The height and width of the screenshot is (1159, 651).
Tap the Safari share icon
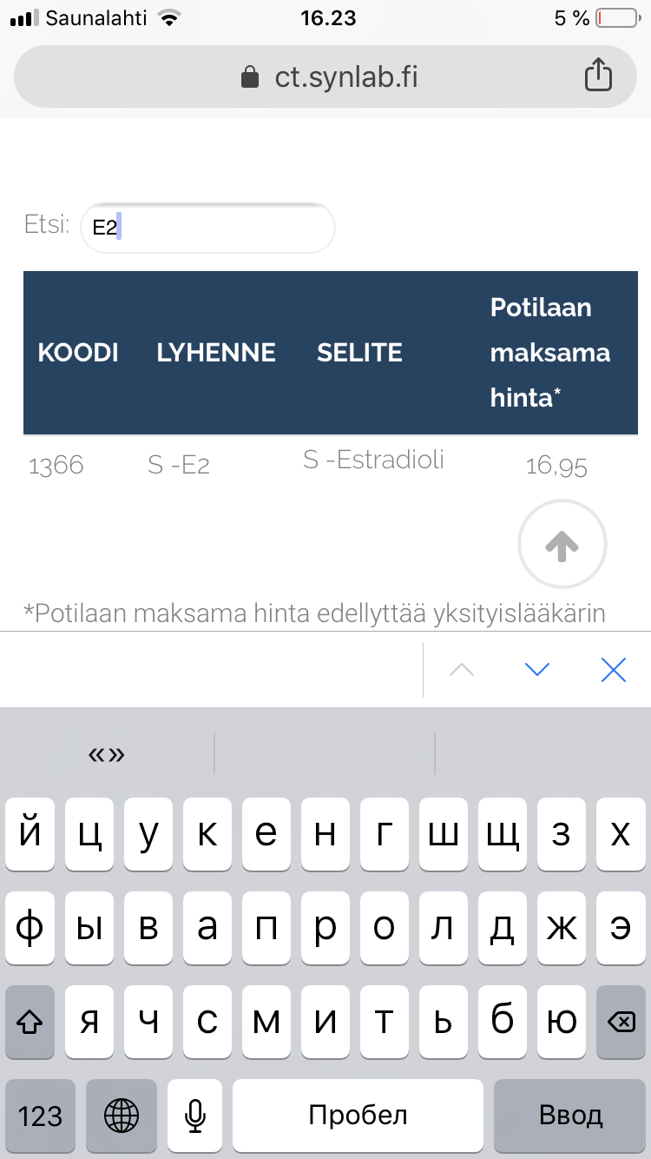tap(598, 76)
